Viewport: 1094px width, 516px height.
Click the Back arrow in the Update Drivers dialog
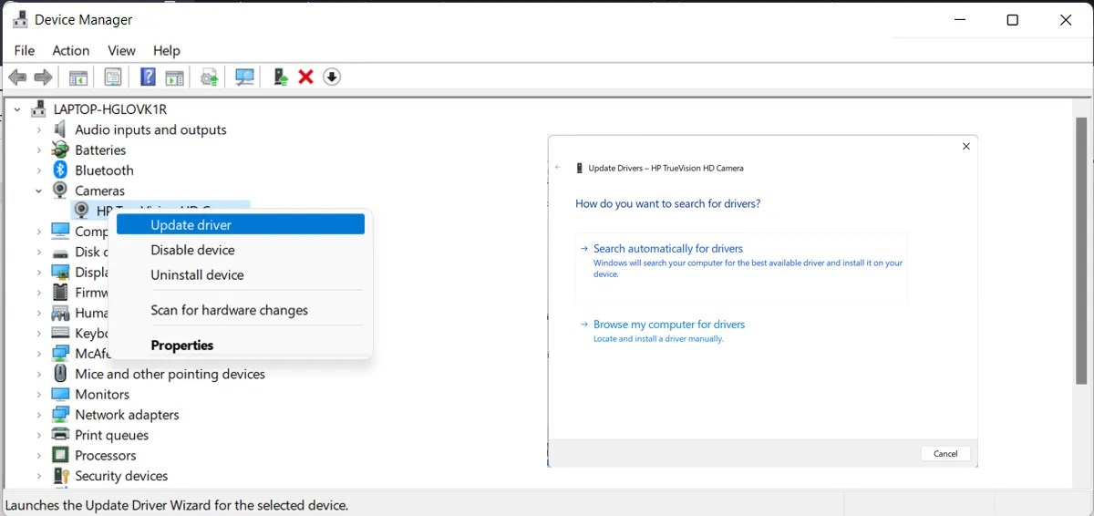click(x=558, y=168)
